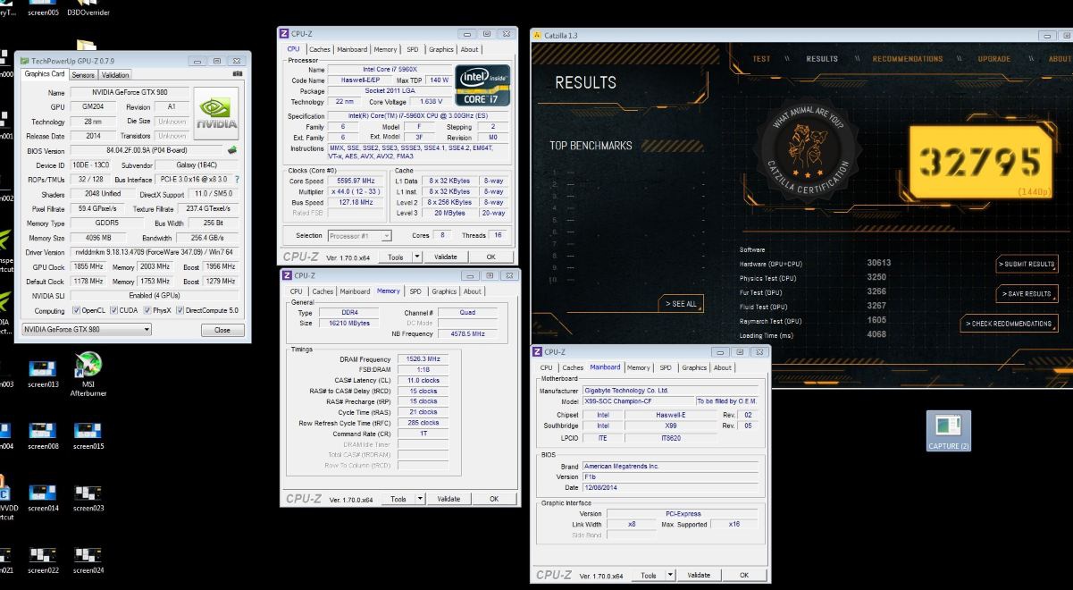Select the screen008 desktop file

(x=43, y=434)
